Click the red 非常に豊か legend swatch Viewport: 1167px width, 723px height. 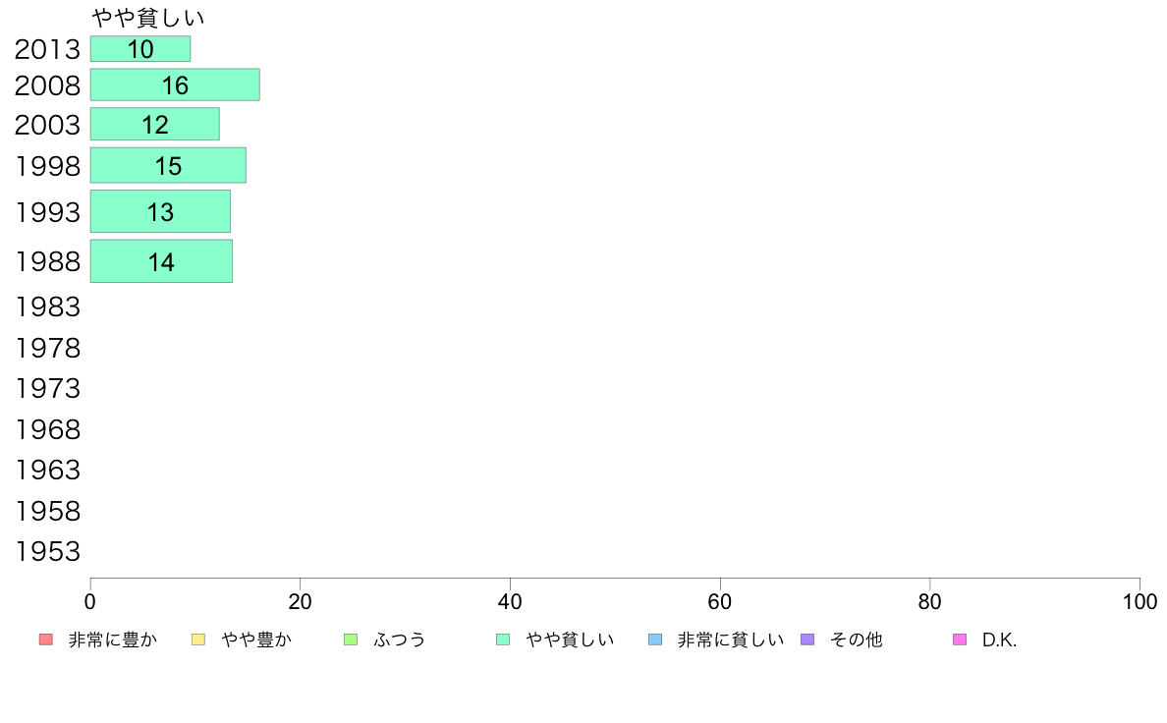[x=46, y=640]
